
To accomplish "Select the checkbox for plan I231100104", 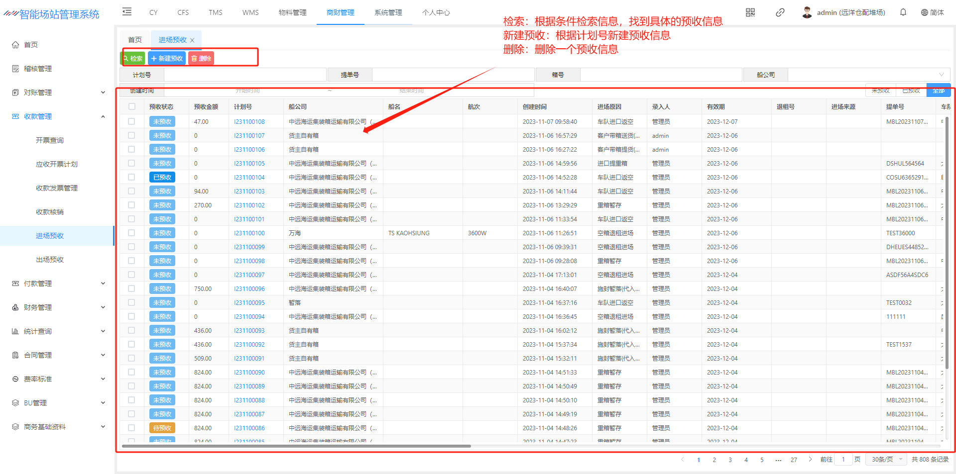I will tap(131, 177).
